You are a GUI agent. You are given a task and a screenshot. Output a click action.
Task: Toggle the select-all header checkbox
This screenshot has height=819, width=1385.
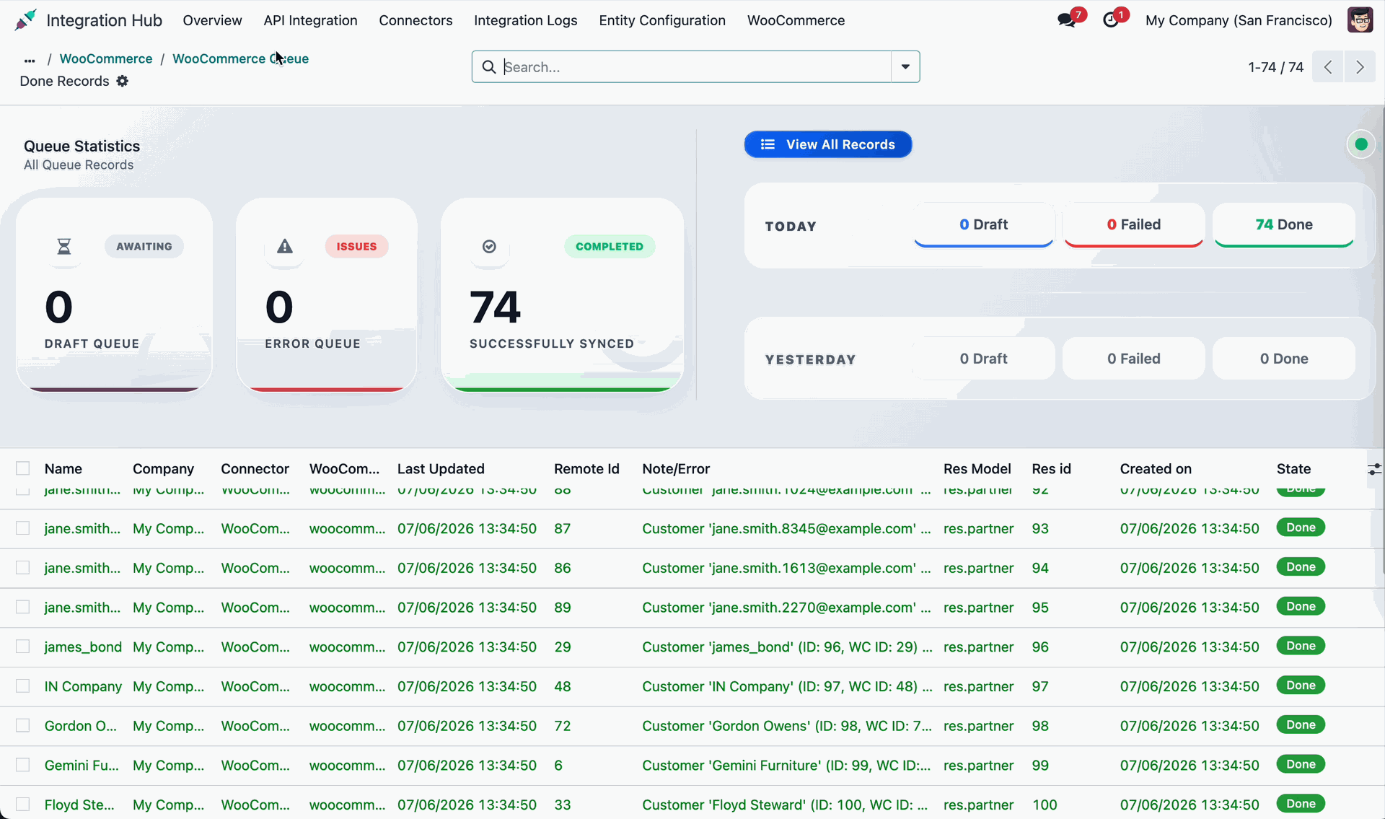pyautogui.click(x=23, y=468)
